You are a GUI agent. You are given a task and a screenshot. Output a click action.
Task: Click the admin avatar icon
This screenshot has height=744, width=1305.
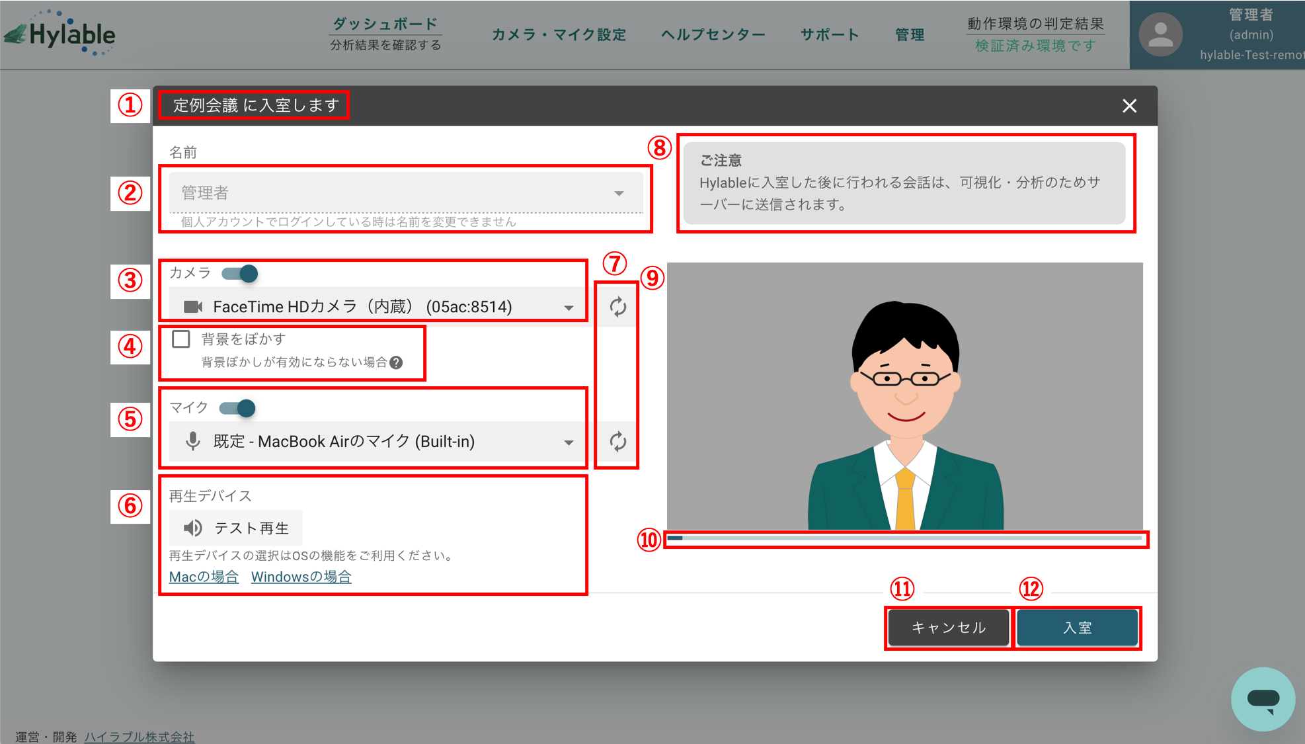click(x=1162, y=34)
